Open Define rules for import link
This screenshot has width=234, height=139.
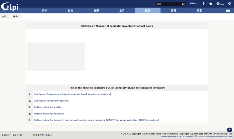pyautogui.click(x=96, y=120)
